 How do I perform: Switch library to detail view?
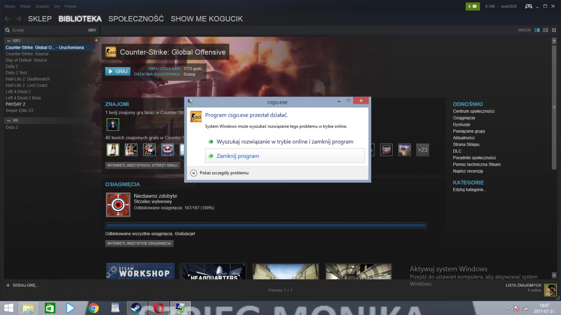point(537,30)
